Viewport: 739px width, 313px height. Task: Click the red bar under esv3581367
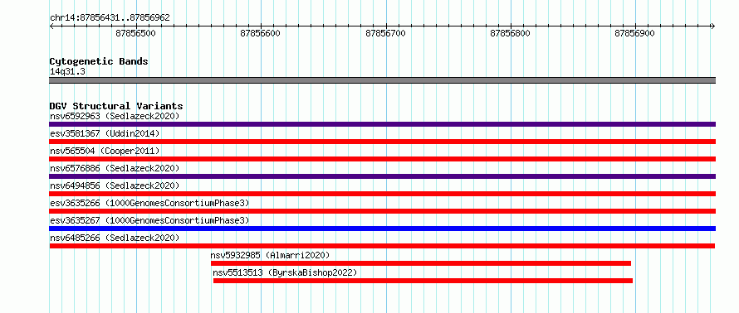382,142
